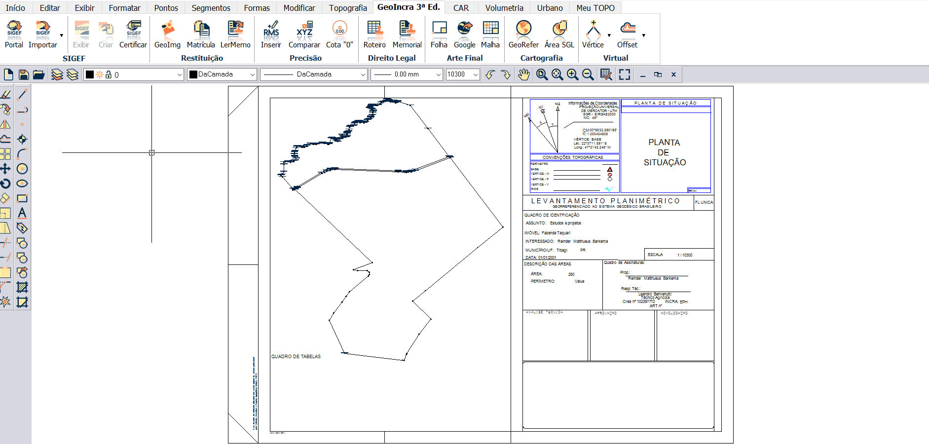This screenshot has height=444, width=929.
Task: Click the Save floppy disk icon
Action: tap(23, 74)
